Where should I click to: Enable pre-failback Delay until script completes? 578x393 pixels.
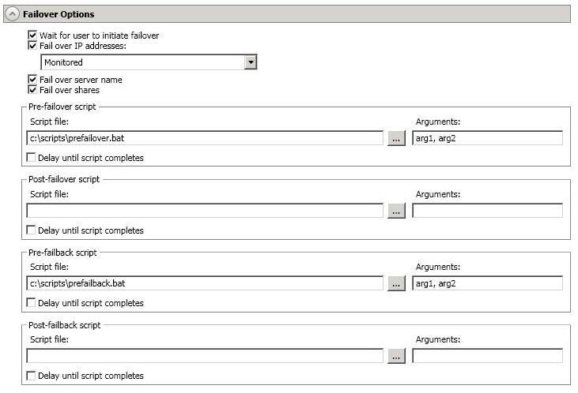(x=32, y=302)
